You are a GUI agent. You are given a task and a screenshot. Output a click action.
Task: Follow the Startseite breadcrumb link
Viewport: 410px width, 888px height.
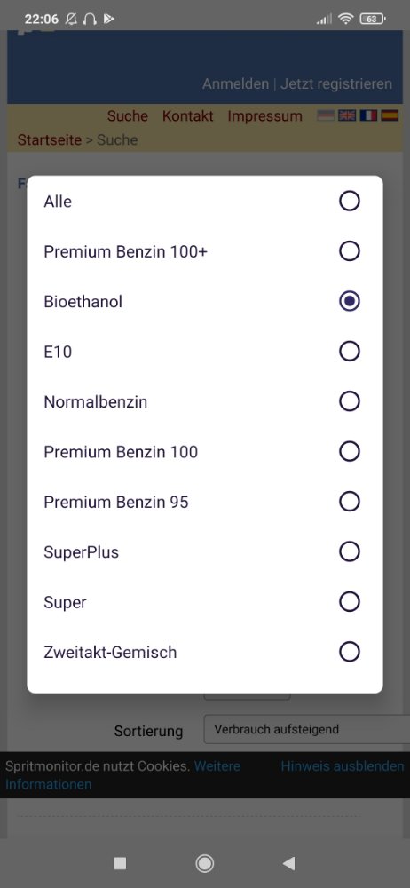coord(50,140)
